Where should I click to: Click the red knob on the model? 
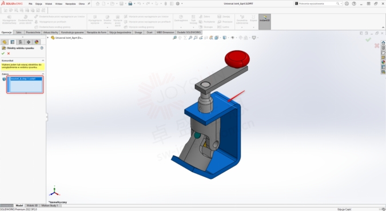click(x=237, y=58)
